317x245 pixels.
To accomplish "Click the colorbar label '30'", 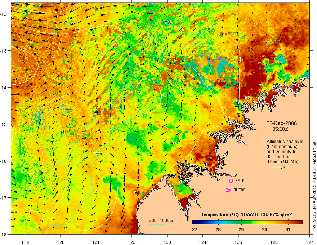I will 264,230.
